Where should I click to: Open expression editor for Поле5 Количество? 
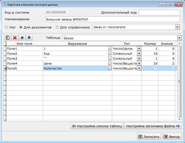tap(110, 68)
